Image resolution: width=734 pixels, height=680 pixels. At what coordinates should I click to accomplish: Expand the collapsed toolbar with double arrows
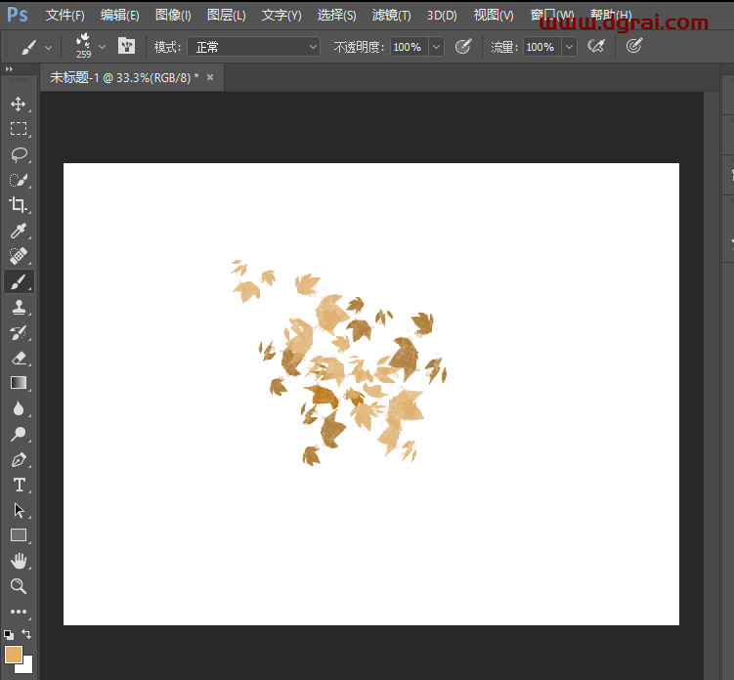click(x=9, y=69)
